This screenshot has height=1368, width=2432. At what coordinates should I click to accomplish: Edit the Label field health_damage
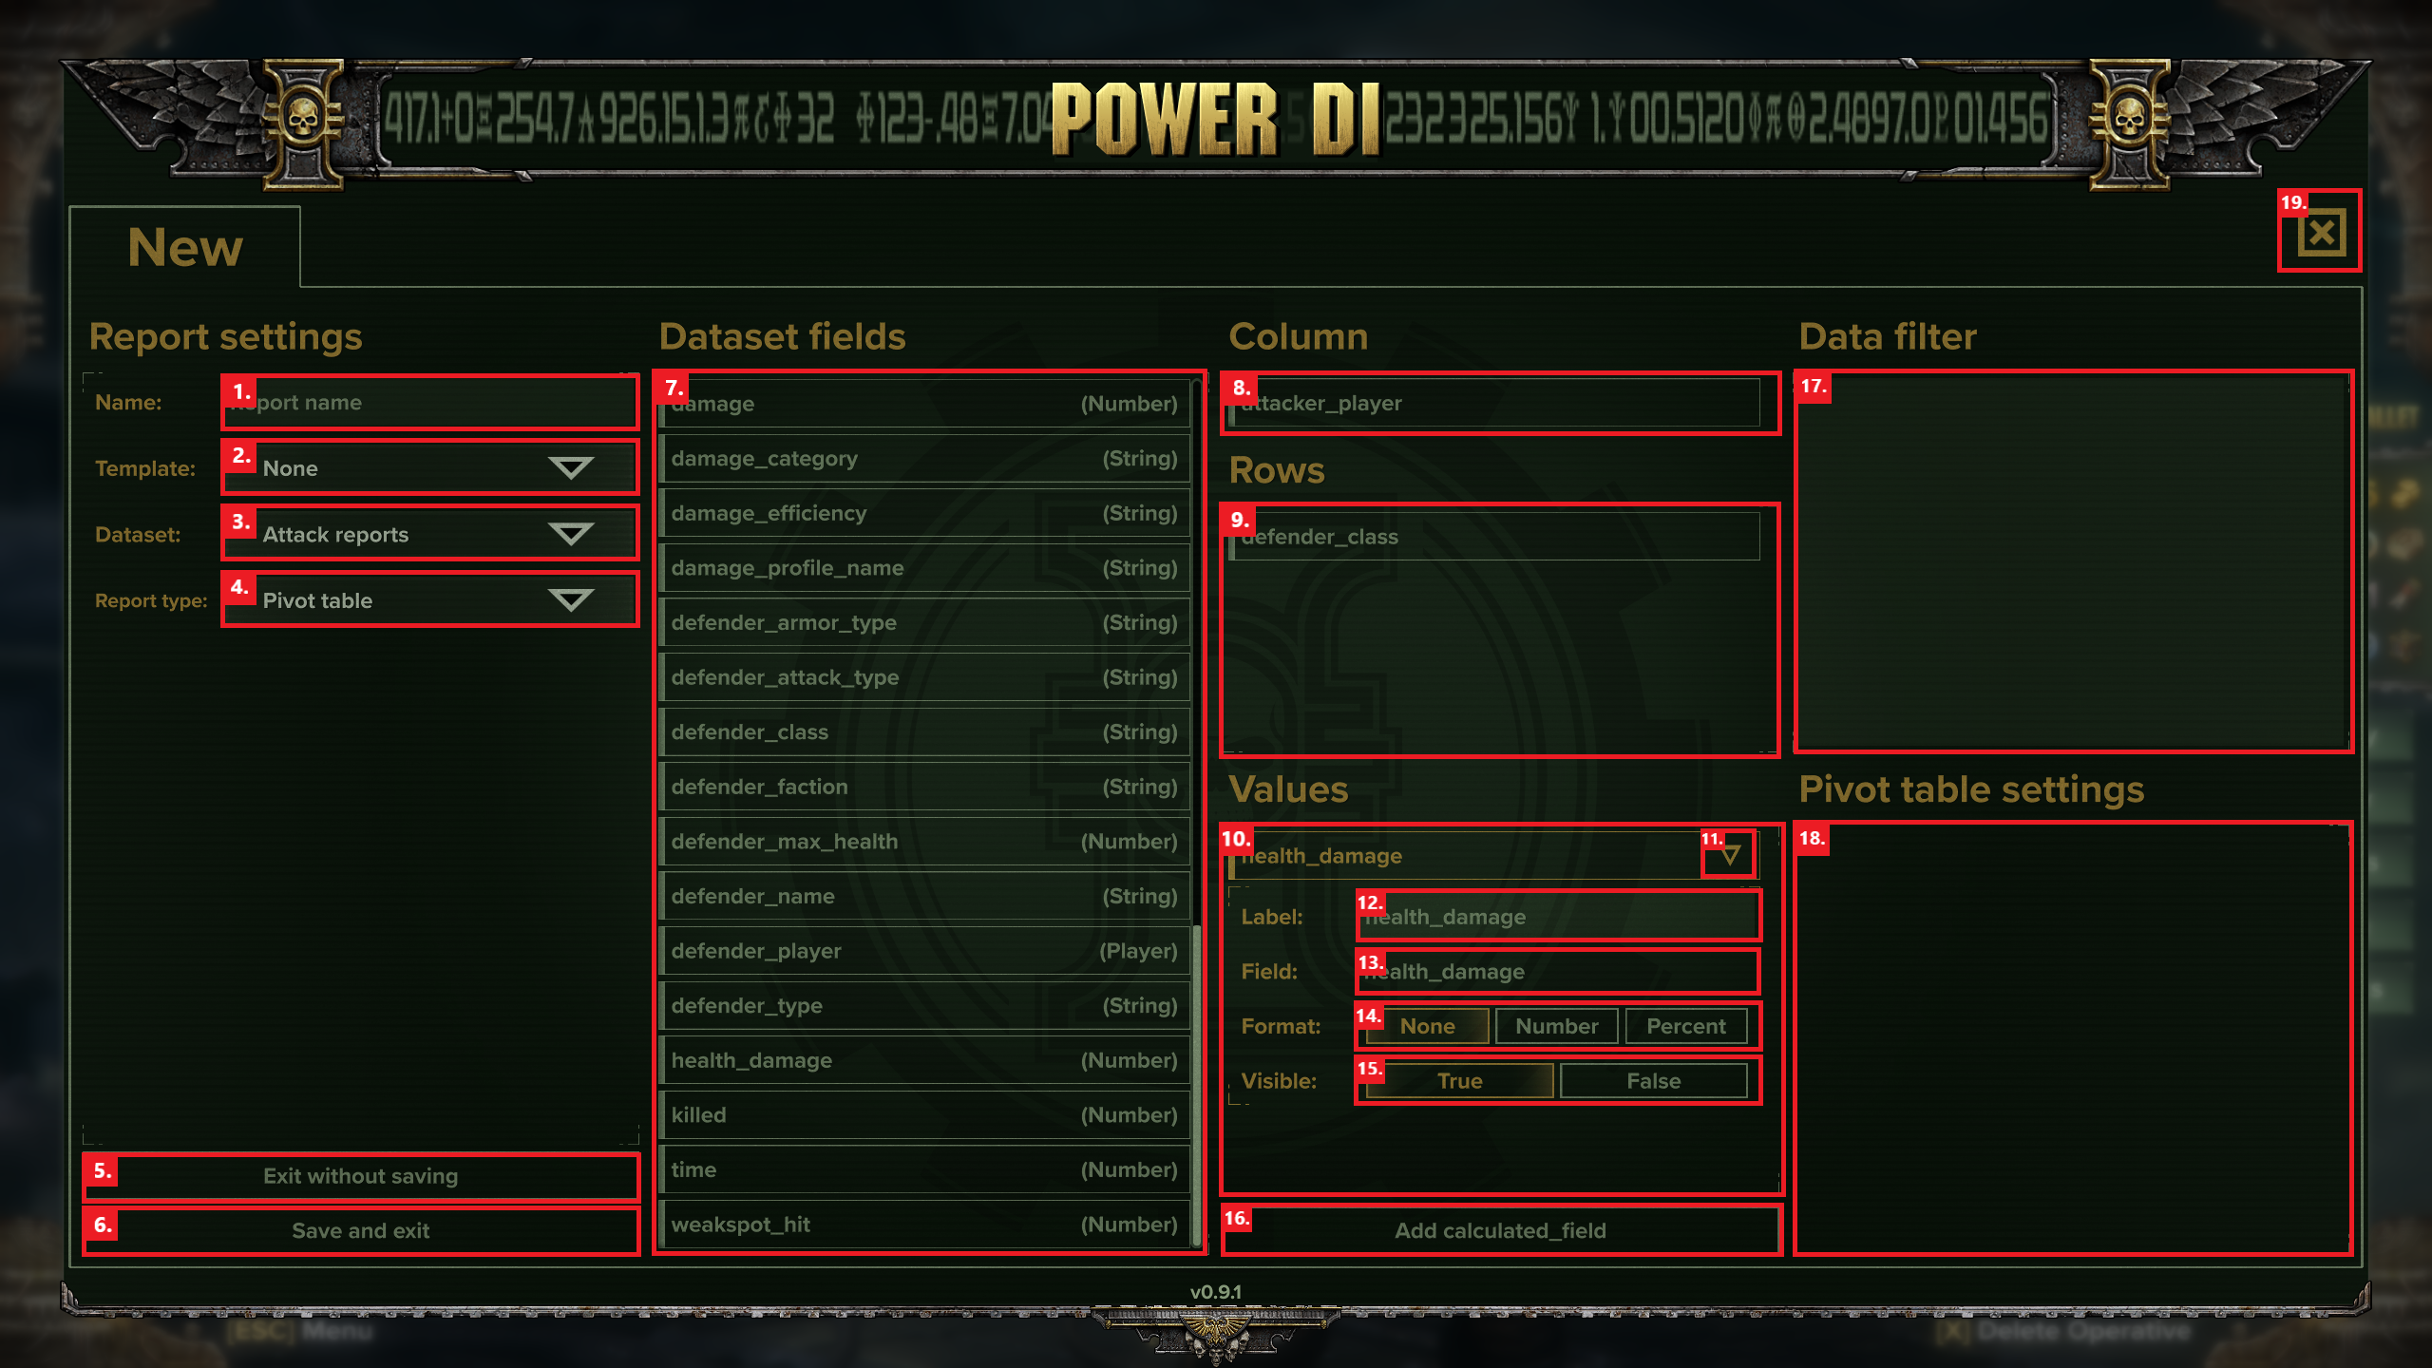tap(1558, 917)
